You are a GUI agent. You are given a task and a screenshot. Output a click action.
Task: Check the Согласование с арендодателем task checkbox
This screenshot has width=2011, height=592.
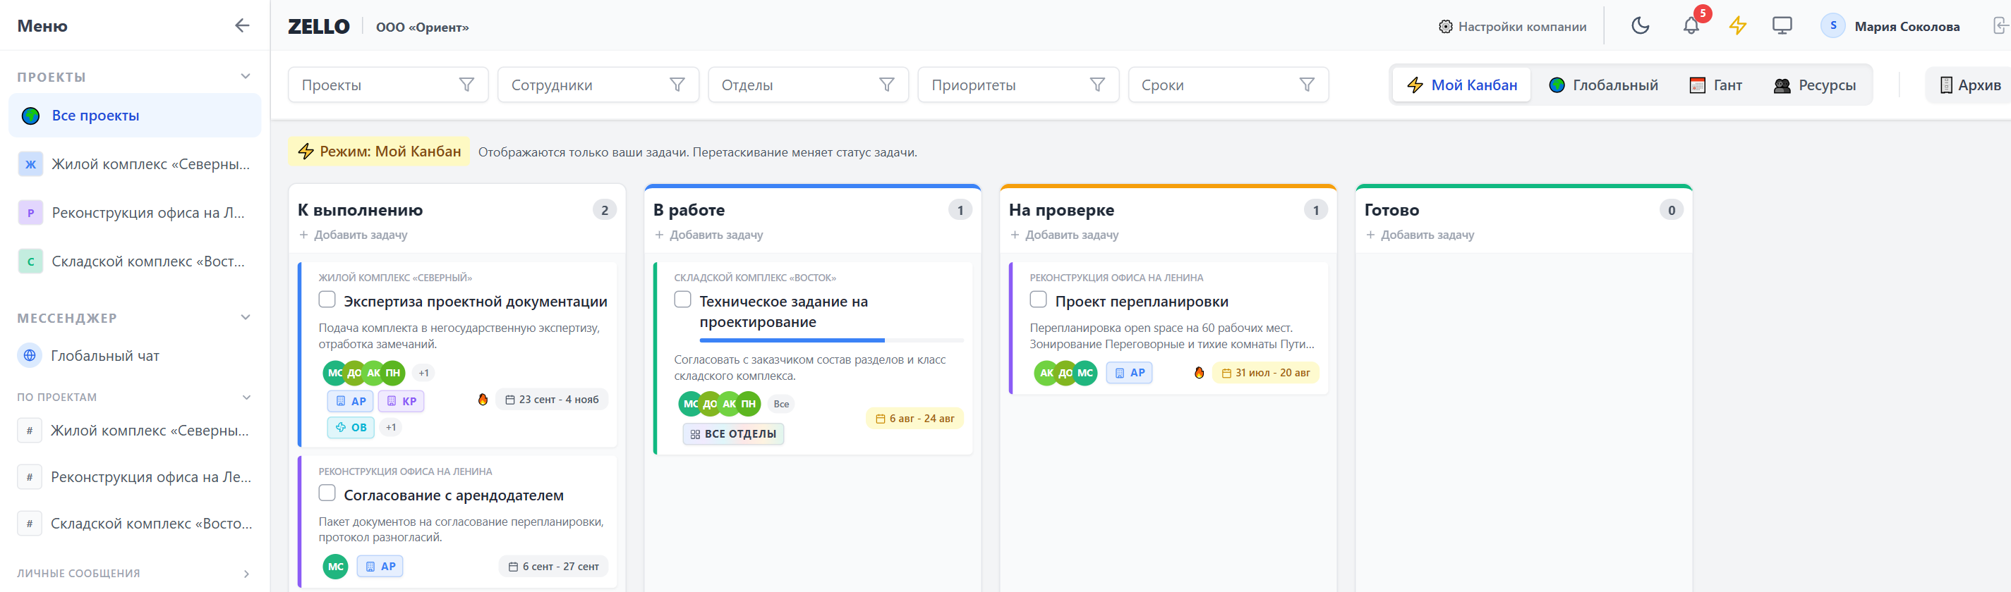click(327, 493)
